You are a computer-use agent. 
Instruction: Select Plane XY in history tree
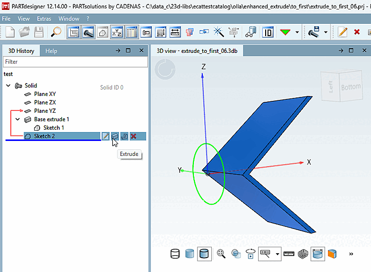click(45, 94)
